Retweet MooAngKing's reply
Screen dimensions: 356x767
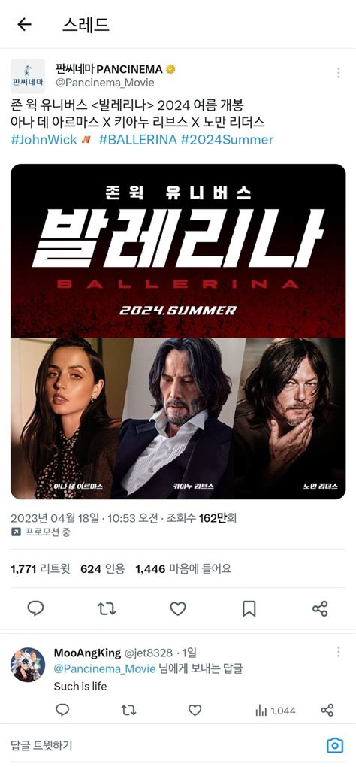pos(128,711)
